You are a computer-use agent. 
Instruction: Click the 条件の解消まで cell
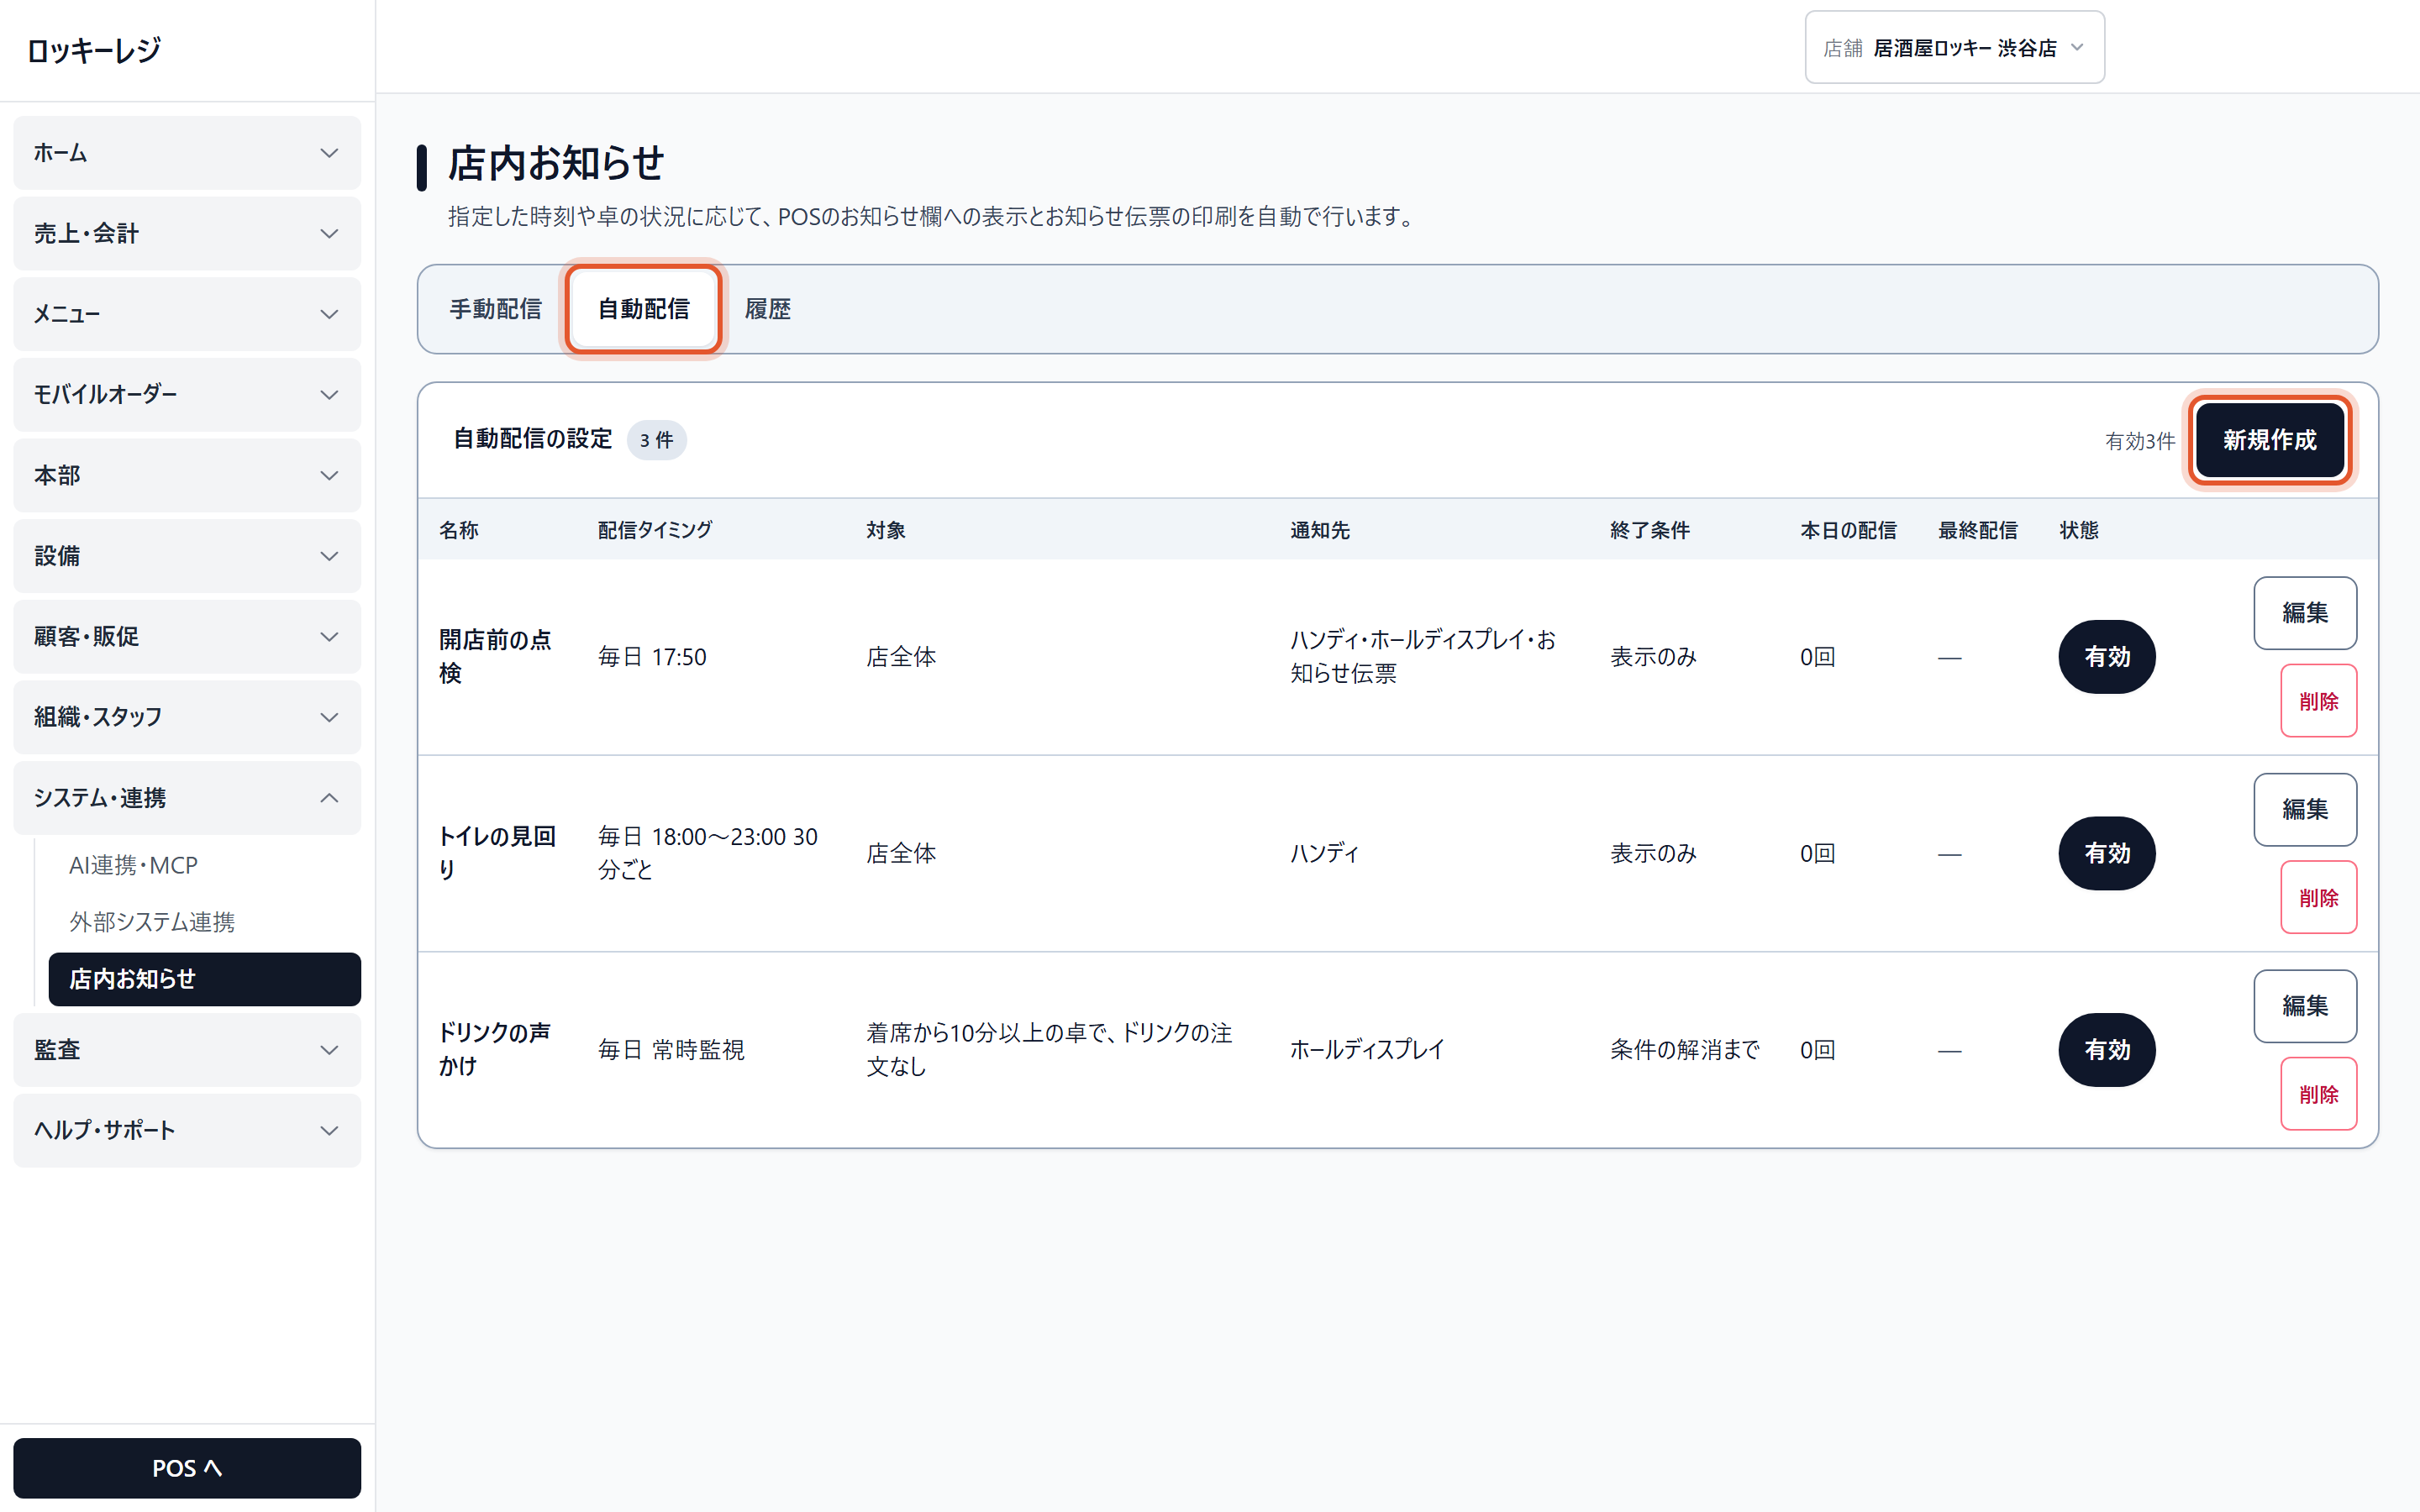pos(1684,1050)
